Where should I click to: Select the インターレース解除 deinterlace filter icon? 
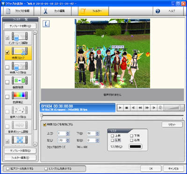[20, 36]
